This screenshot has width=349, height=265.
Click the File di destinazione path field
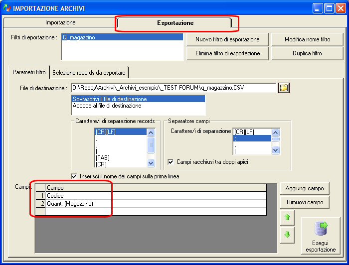click(174, 88)
